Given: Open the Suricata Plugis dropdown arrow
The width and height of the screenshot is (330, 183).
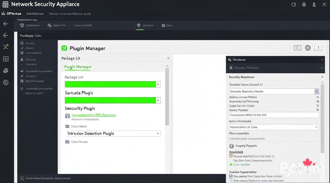Looking at the screenshot, I should [158, 100].
